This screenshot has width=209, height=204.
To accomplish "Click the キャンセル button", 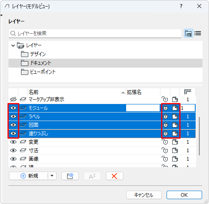I will [144, 195].
